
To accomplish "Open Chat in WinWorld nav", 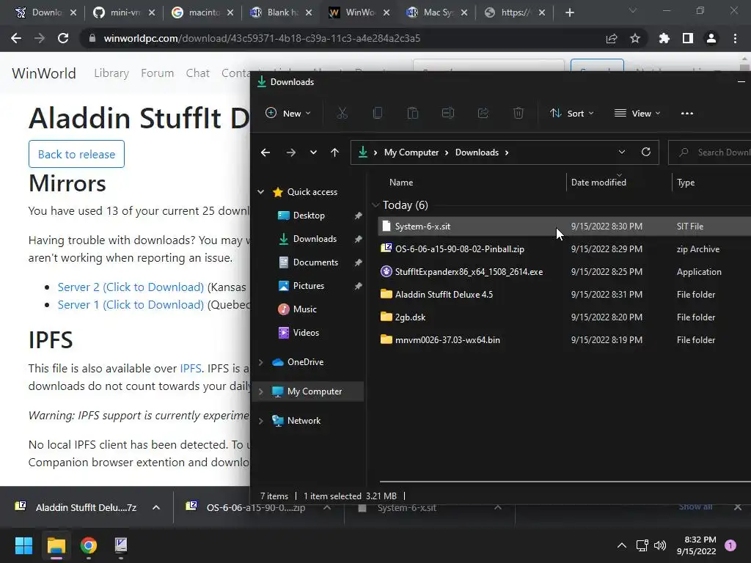I will [x=198, y=73].
